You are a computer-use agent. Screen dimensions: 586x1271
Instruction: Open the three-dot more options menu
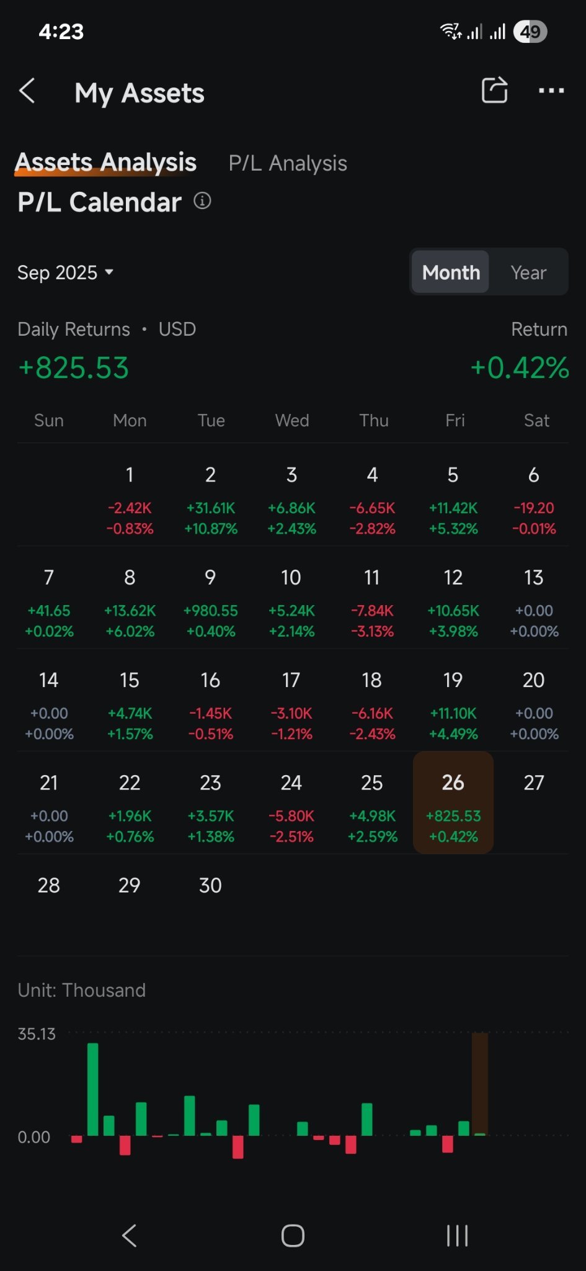tap(551, 91)
